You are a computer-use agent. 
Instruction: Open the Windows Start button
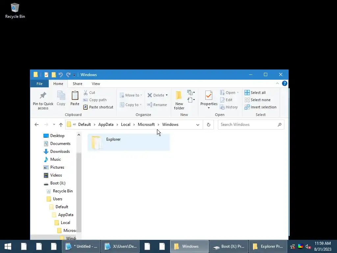click(x=8, y=246)
